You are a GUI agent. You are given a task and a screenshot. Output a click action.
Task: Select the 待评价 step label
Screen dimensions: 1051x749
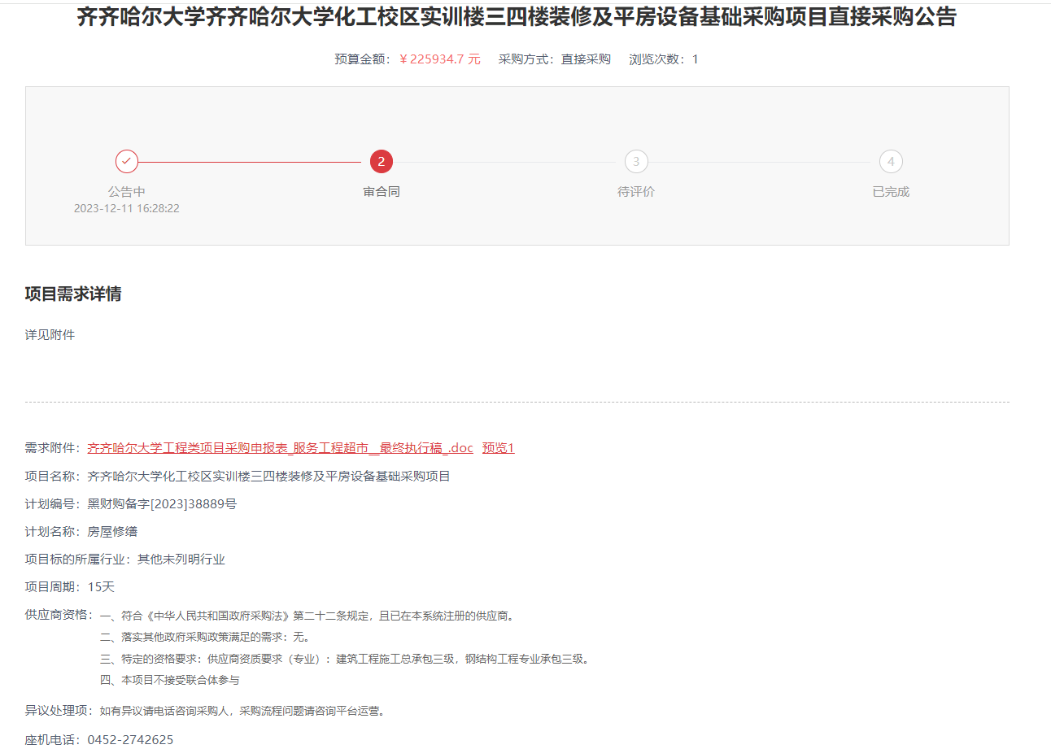click(x=636, y=192)
